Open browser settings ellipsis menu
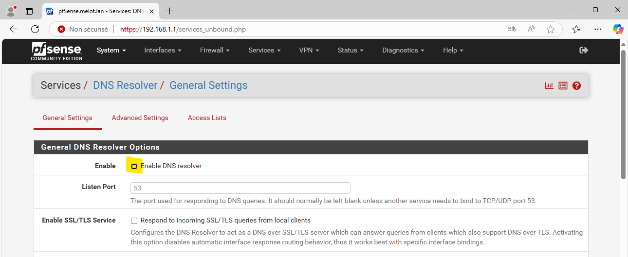 pos(598,29)
